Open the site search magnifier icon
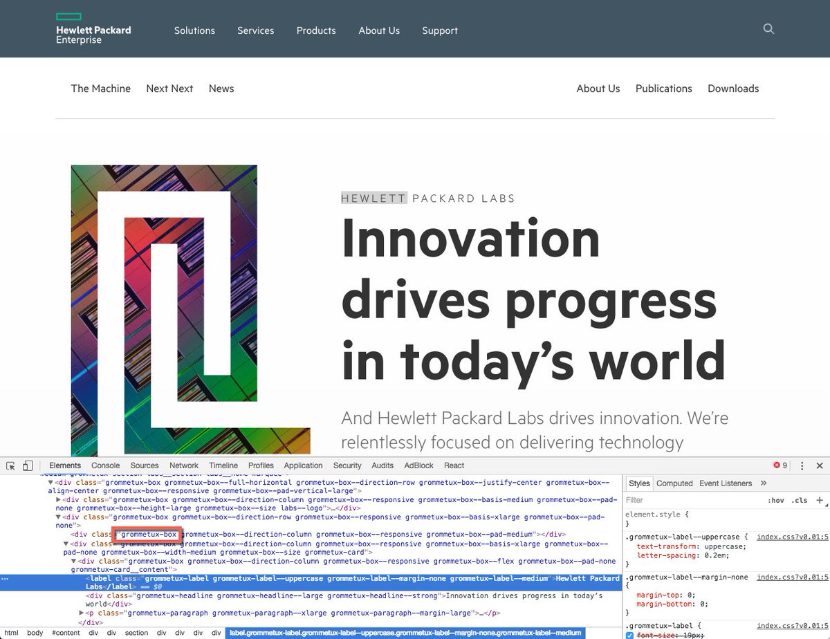The height and width of the screenshot is (639, 830). point(768,29)
